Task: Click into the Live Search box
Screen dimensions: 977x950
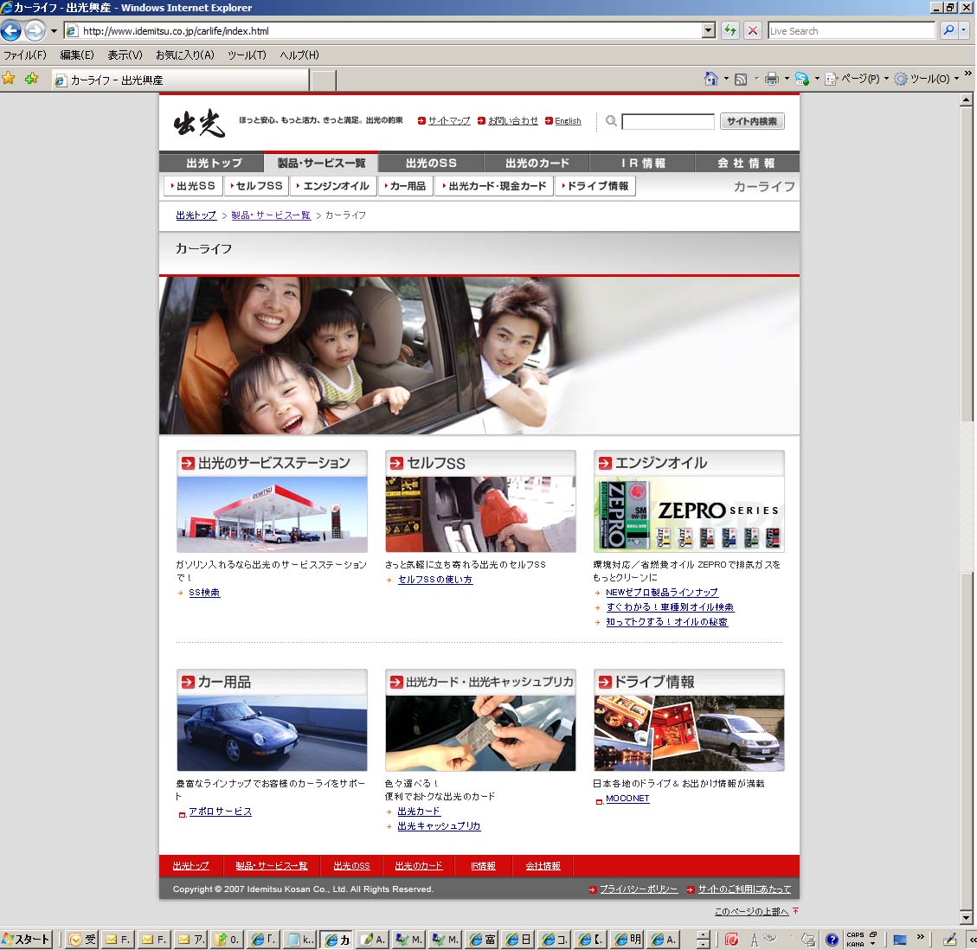Action: click(x=851, y=30)
